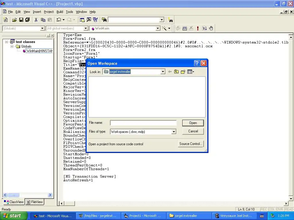Save the file with the floppy icon
294x220 pixels.
coord(21,20)
